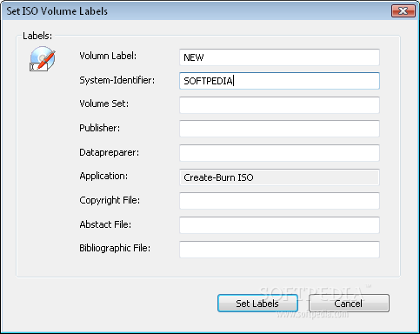This screenshot has width=420, height=334.
Task: Click the "Publisher:" label text
Action: (x=100, y=128)
